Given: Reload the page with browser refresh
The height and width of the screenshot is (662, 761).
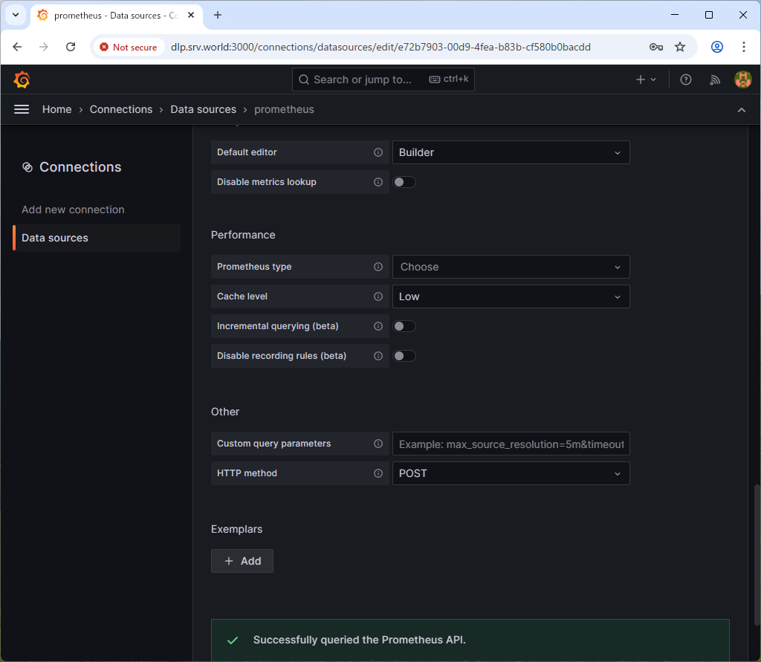Looking at the screenshot, I should coord(71,47).
